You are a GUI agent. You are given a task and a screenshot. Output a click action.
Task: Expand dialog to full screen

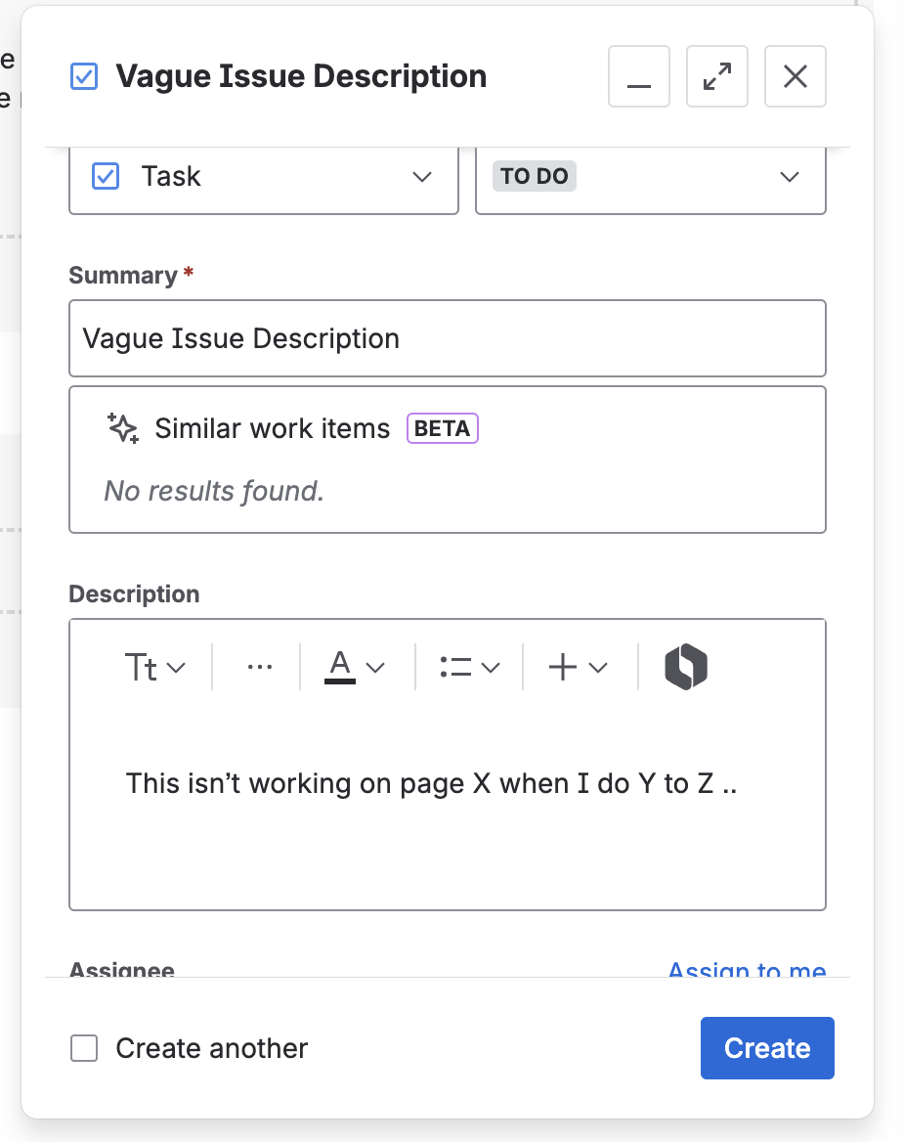coord(717,76)
